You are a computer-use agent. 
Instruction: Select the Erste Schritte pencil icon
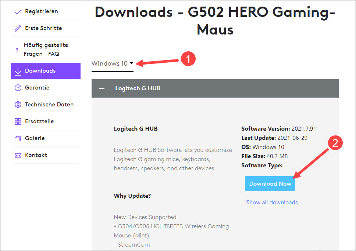[18, 28]
